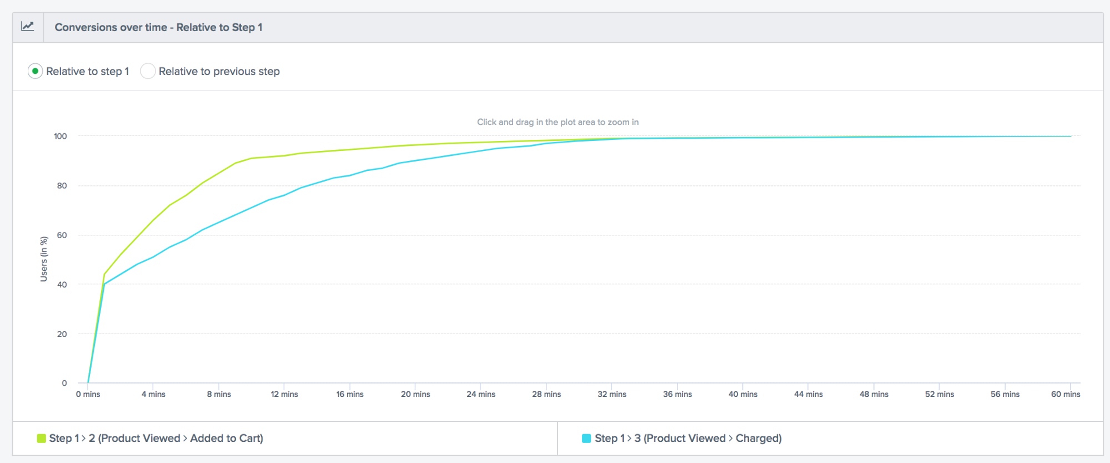Screen dimensions: 1110x463
Task: Click the '8 mins' x-axis label
Action: pyautogui.click(x=219, y=394)
